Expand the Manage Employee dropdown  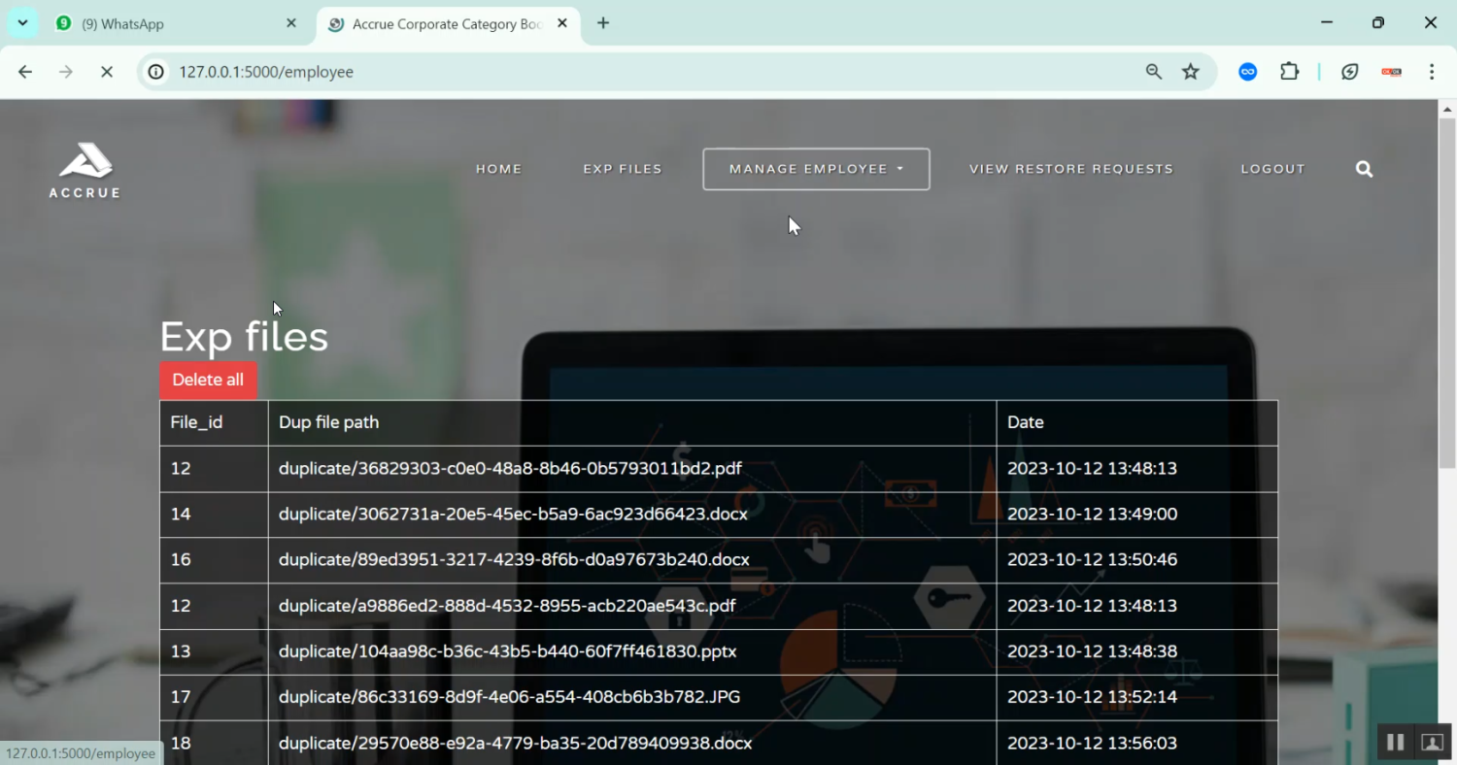(816, 169)
